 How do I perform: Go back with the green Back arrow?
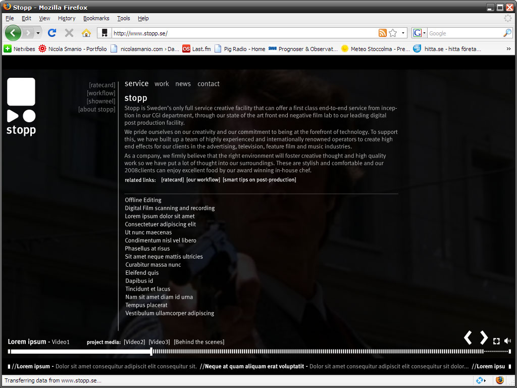click(x=13, y=33)
